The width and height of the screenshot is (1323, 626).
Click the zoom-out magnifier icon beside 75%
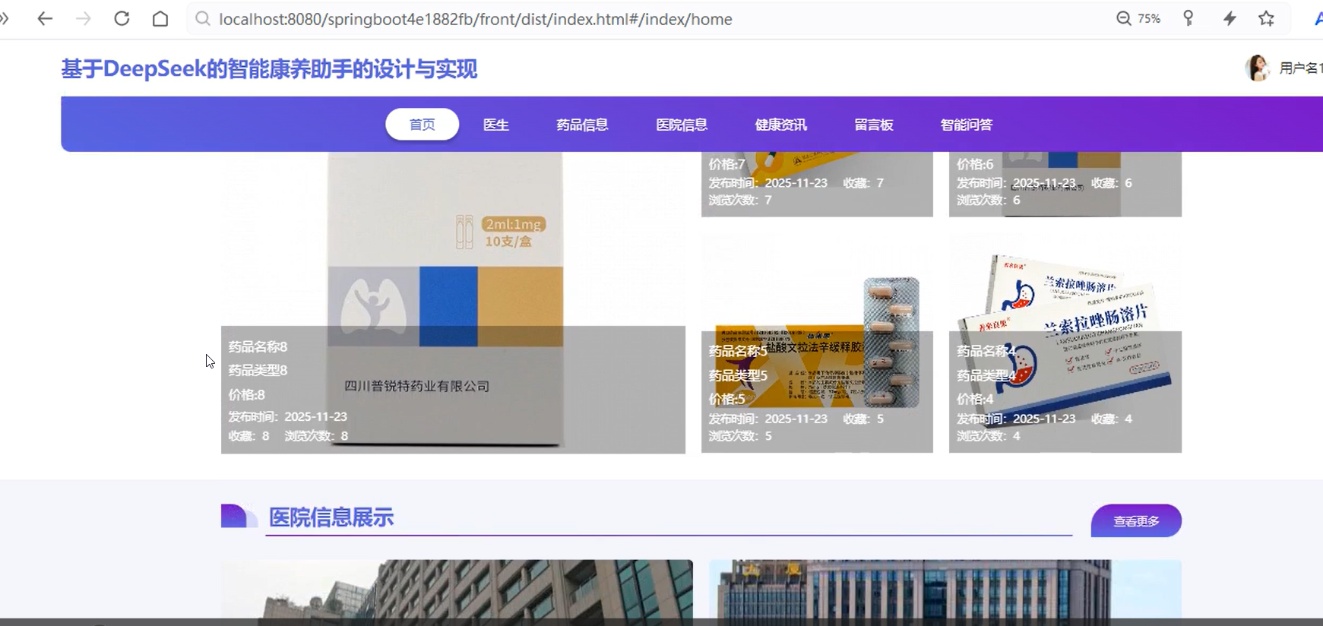[x=1123, y=19]
